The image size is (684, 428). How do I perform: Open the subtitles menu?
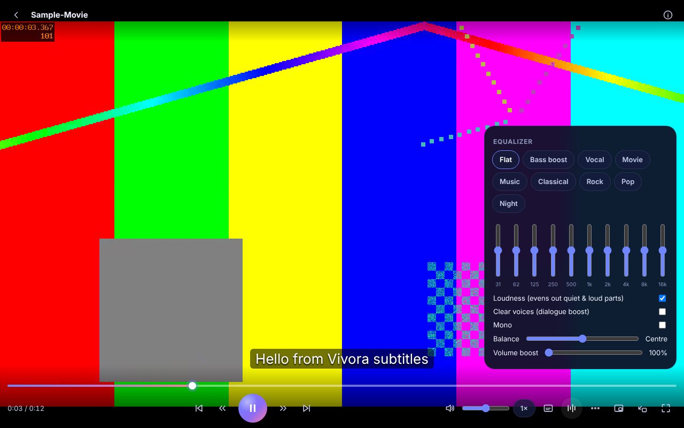[x=548, y=408]
